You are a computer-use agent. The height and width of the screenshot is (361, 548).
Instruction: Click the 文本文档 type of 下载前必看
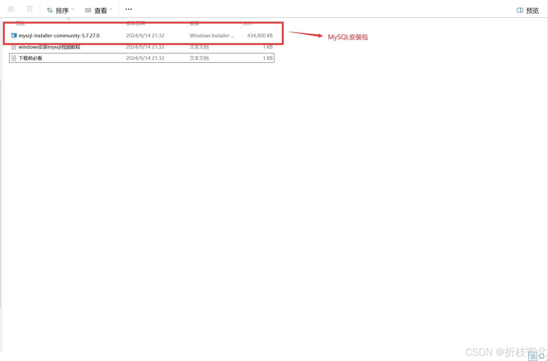pos(199,58)
